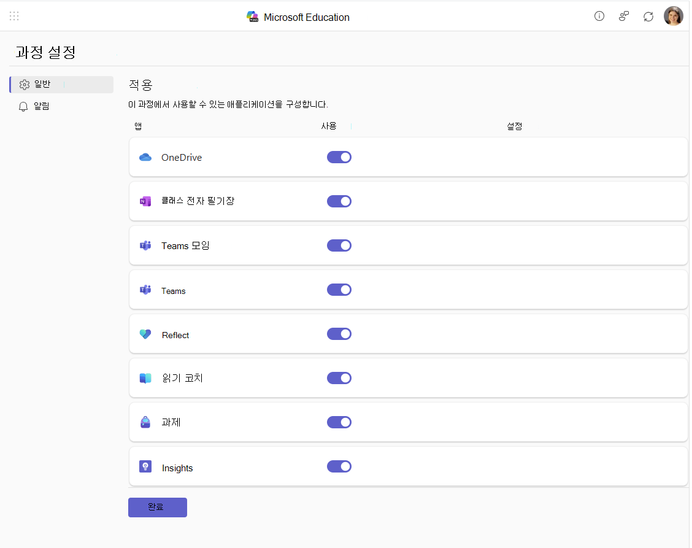The height and width of the screenshot is (548, 692).
Task: Click the OneDrive label text
Action: coord(182,158)
